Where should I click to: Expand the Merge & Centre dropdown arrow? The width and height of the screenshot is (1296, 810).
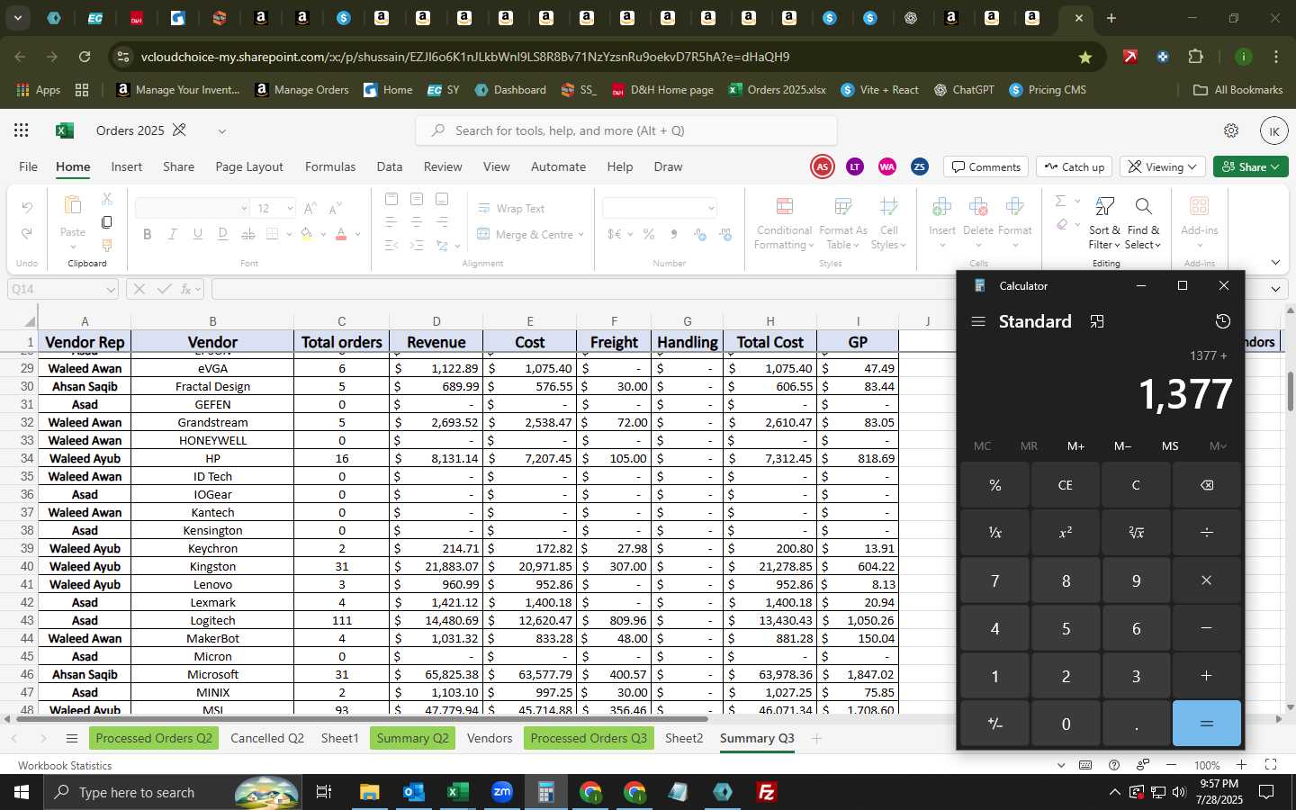coord(581,234)
